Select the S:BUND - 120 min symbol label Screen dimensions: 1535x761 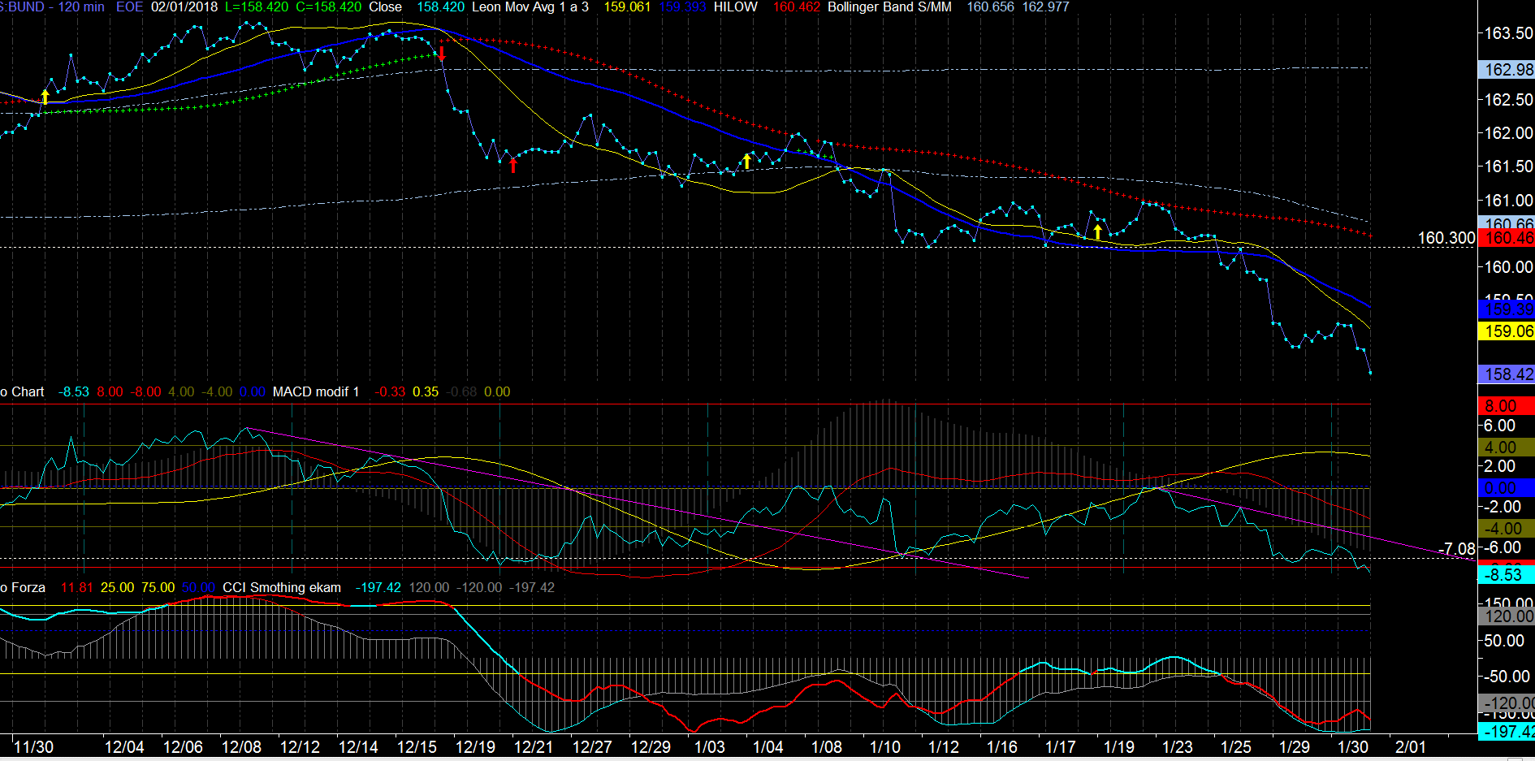(52, 6)
